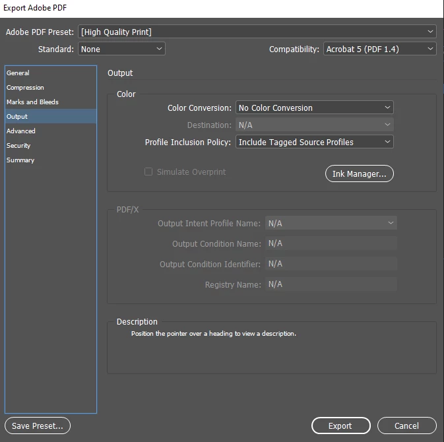Select the Compression panel

point(51,88)
